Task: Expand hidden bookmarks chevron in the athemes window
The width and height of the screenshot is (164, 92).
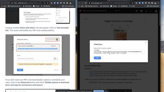Action: 60,6
